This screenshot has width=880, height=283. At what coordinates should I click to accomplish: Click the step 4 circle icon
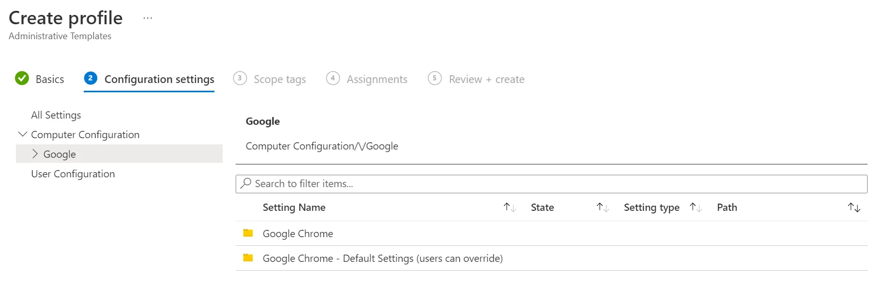tap(333, 78)
